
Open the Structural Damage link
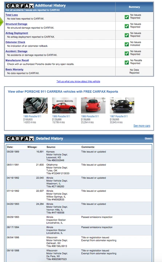(16, 24)
